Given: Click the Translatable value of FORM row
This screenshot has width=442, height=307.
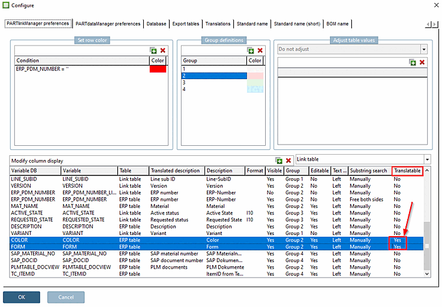Looking at the screenshot, I should [397, 247].
